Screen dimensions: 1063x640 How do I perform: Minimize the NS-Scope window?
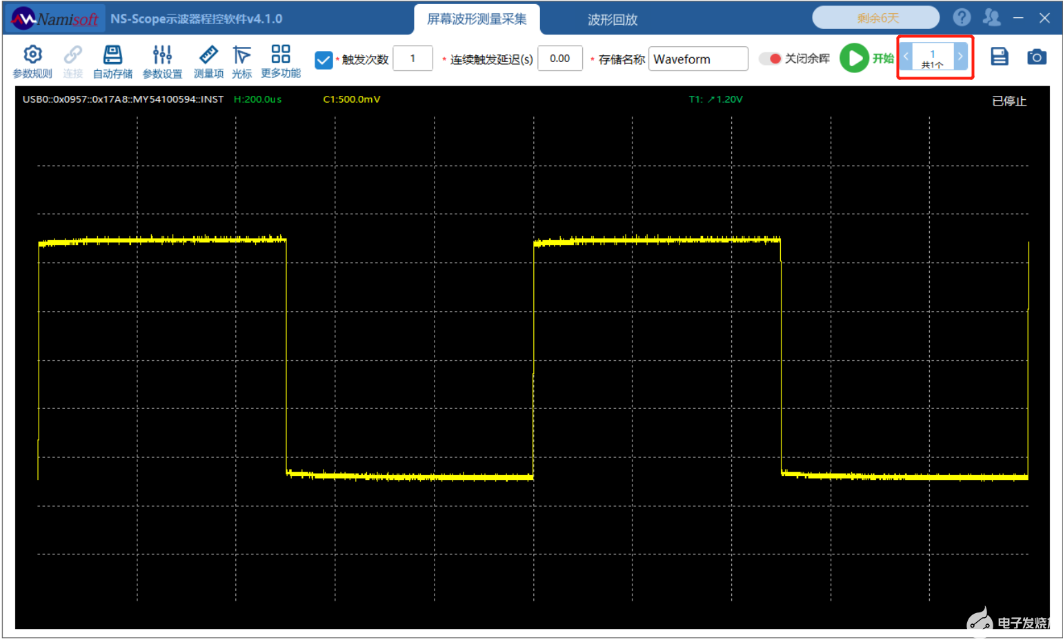pos(1018,18)
